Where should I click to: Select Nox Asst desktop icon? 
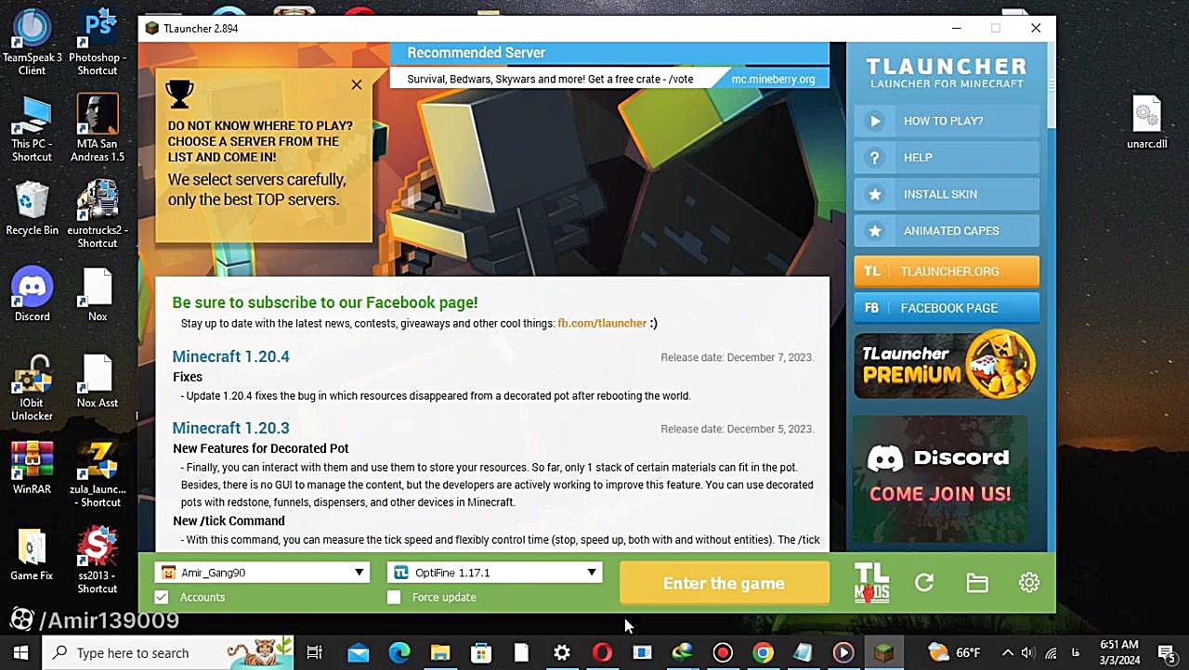pos(98,381)
